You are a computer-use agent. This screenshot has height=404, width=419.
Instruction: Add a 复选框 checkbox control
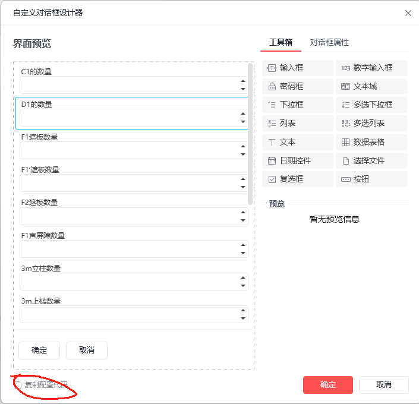coord(297,179)
